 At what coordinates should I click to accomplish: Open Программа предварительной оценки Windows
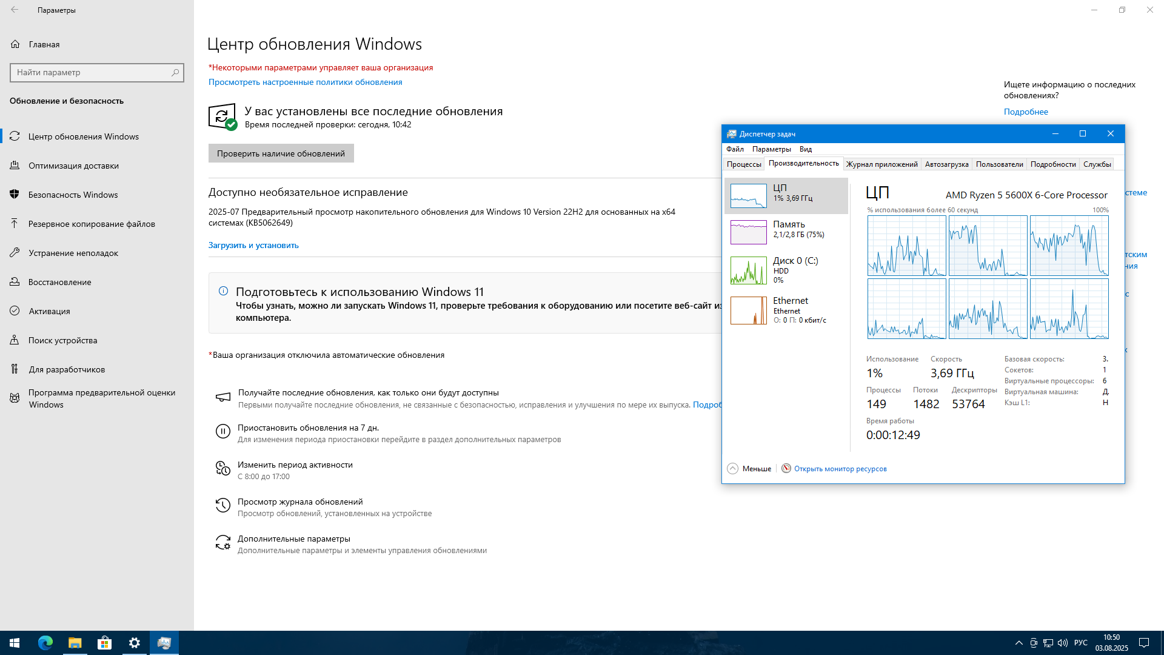pyautogui.click(x=97, y=398)
